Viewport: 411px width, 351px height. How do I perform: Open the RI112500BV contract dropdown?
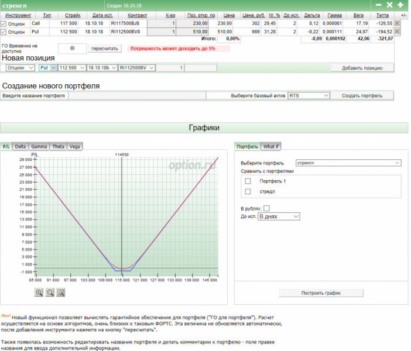tap(137, 68)
